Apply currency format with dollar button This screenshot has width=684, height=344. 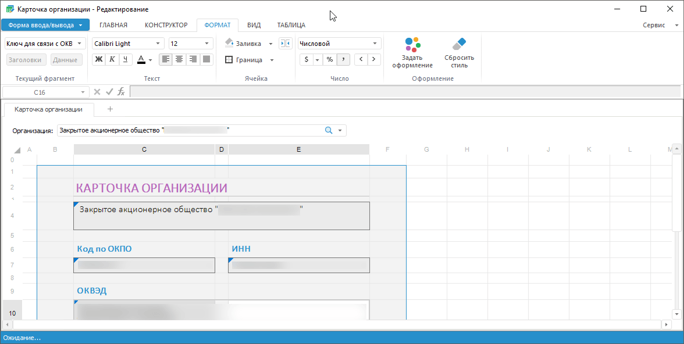coord(307,59)
